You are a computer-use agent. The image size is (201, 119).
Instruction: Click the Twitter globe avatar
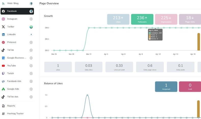click(x=31, y=27)
